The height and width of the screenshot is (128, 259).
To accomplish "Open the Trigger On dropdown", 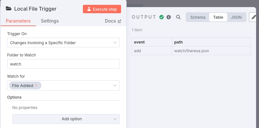I will (63, 43).
